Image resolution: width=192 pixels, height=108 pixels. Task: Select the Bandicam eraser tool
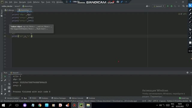tap(190, 37)
